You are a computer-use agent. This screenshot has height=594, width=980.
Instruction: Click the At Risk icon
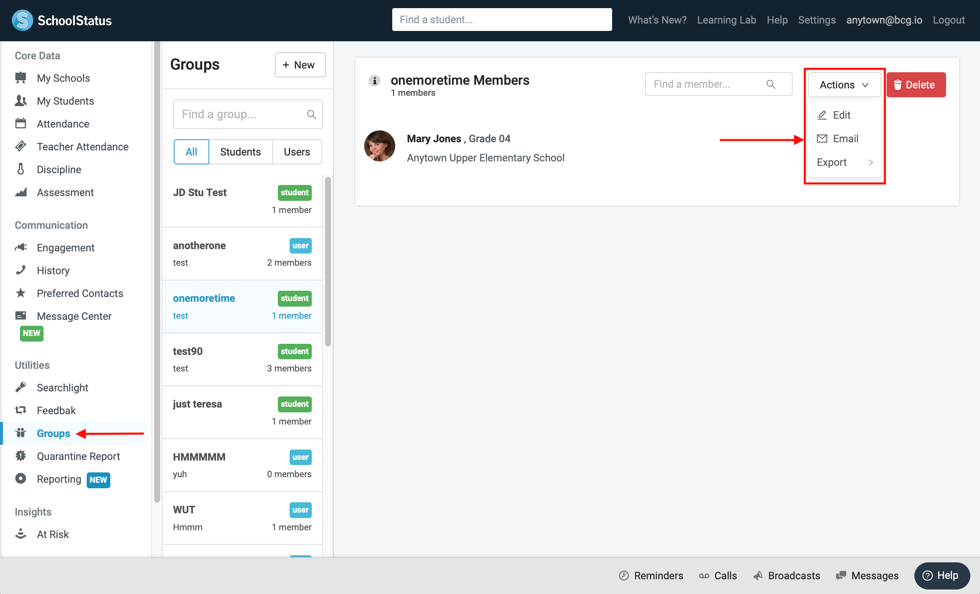[21, 534]
